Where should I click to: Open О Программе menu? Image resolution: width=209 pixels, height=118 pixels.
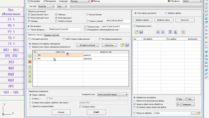click(50, 1)
